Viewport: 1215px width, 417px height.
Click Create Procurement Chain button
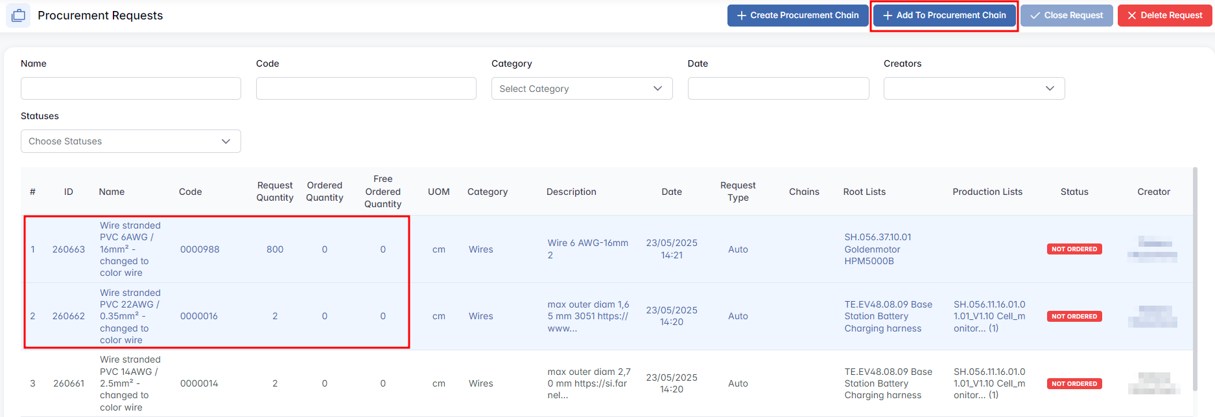point(797,16)
